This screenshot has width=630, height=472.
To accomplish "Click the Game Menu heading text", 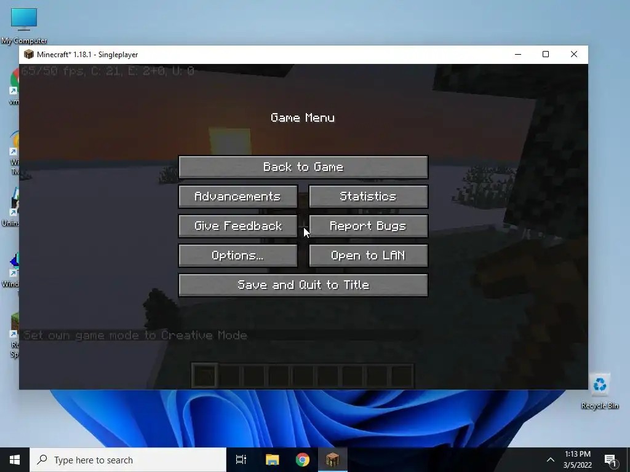I will [x=303, y=117].
